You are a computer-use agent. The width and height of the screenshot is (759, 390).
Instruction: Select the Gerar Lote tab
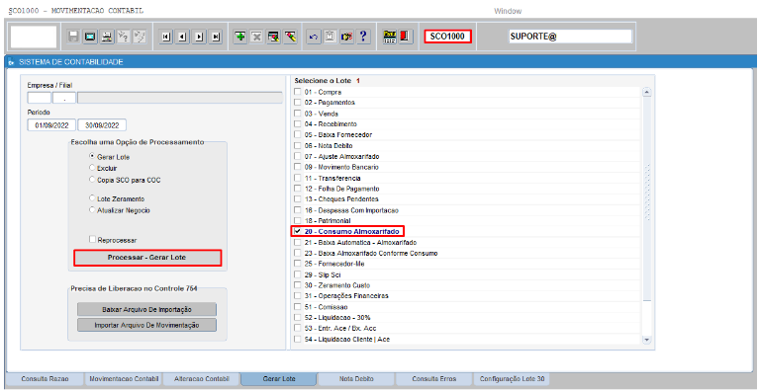[x=279, y=379]
